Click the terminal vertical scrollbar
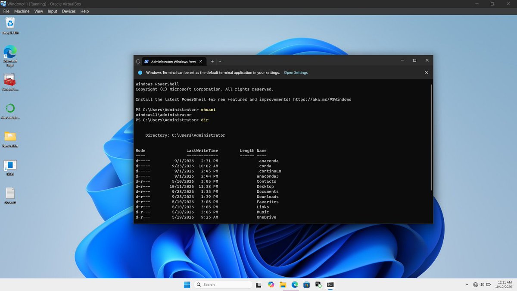This screenshot has height=291, width=517. [431, 137]
